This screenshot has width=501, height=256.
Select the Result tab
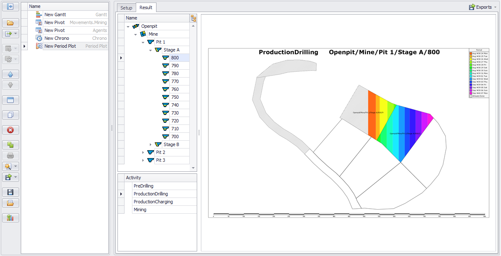click(x=146, y=7)
